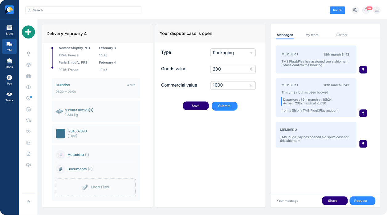Click the Goods value field
Viewport: 387px width, 215px height.
233,69
